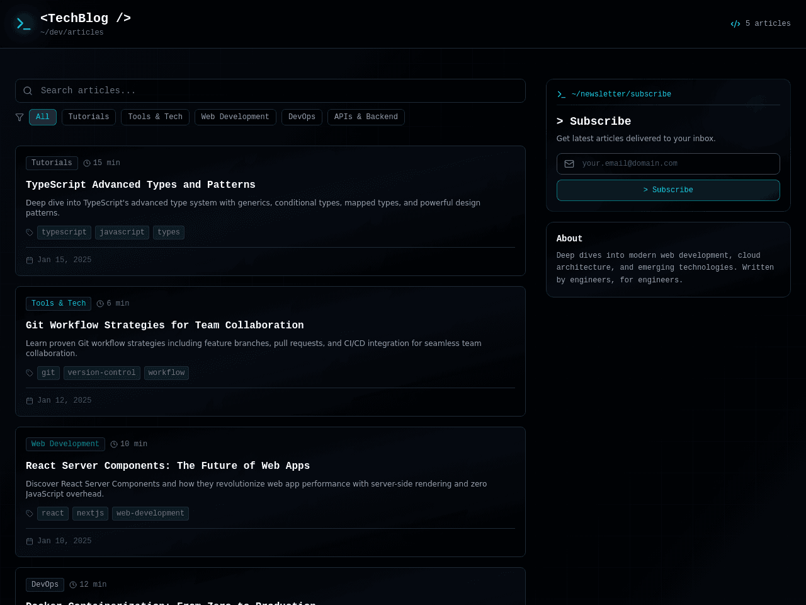Click the TechBlog terminal logo icon
The image size is (806, 605).
24,24
